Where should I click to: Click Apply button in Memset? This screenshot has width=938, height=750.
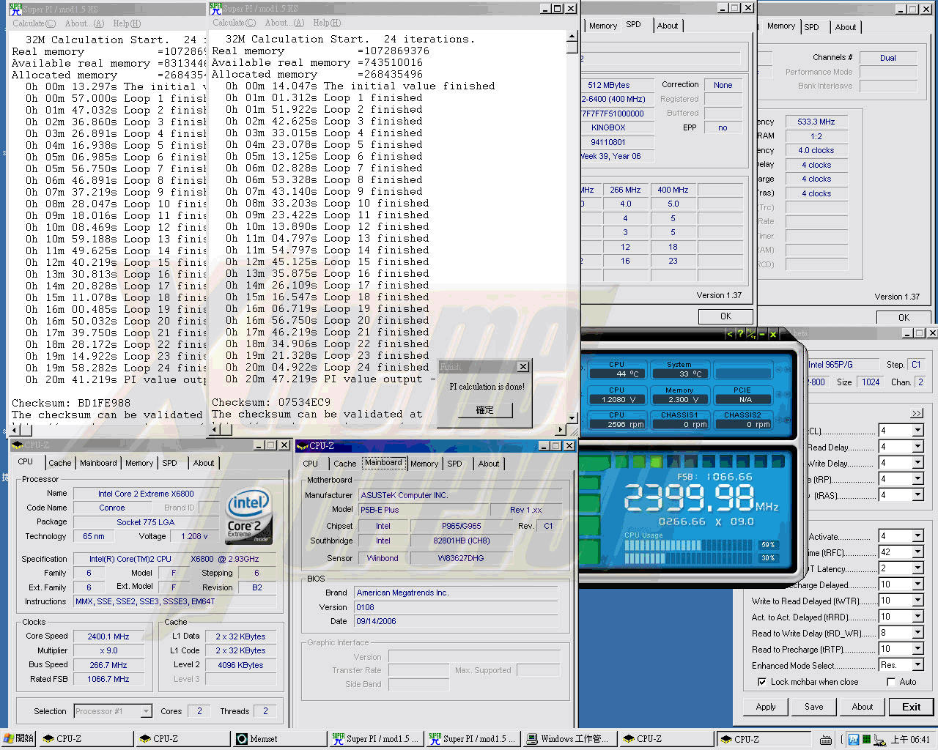[766, 707]
